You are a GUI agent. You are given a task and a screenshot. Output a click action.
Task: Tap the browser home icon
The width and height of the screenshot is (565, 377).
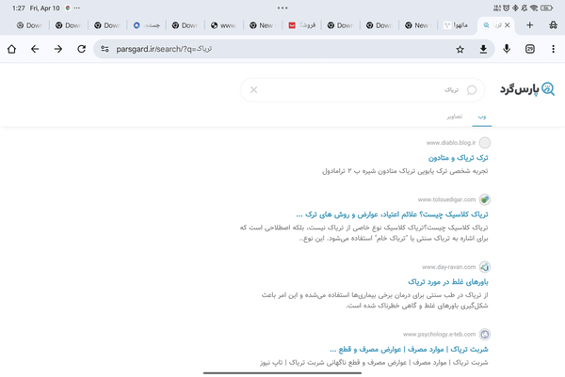pos(11,49)
